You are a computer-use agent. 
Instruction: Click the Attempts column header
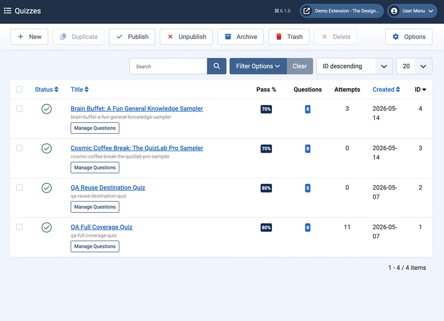coord(347,89)
